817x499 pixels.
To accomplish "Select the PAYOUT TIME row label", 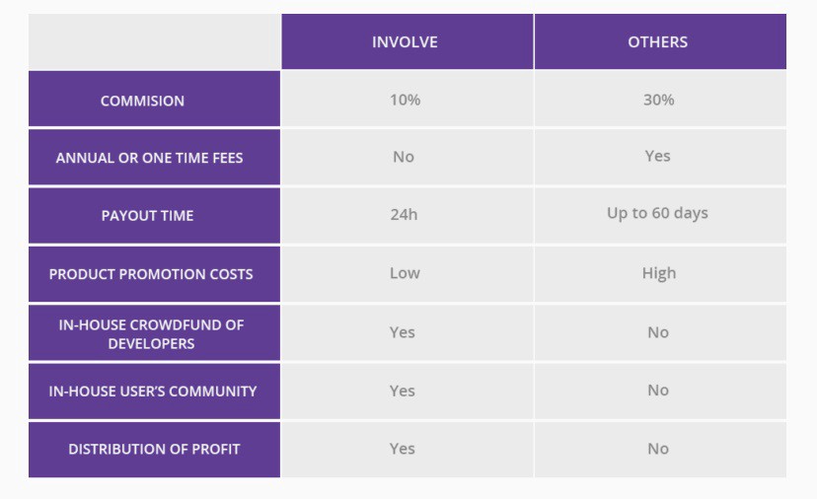I will [x=154, y=216].
